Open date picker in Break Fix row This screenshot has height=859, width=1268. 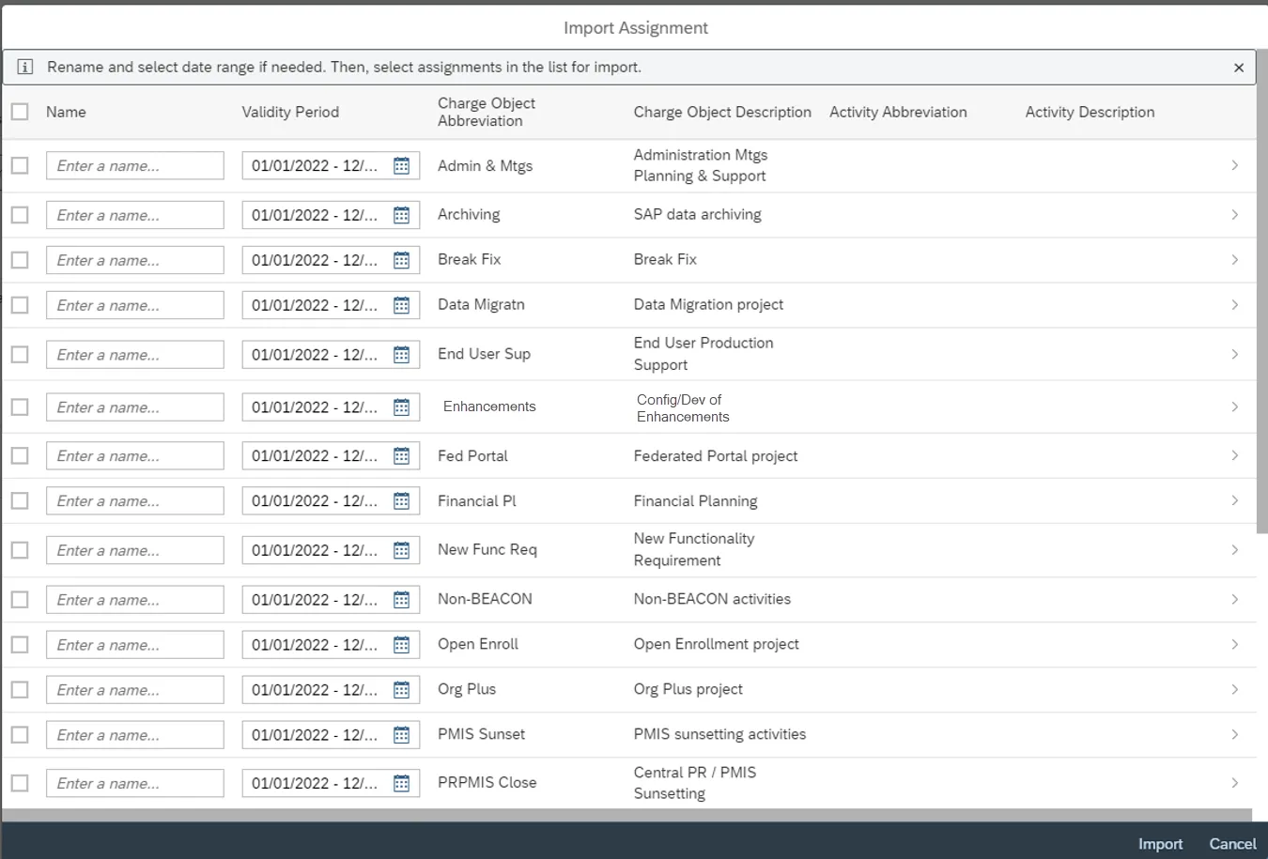[x=401, y=260]
